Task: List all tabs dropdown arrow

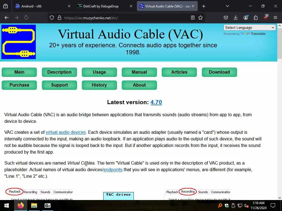Action: (227, 6)
